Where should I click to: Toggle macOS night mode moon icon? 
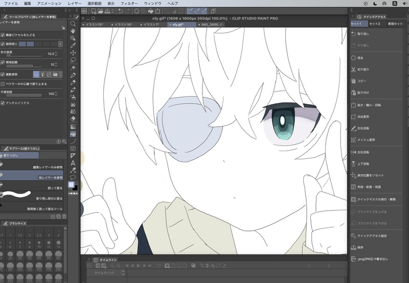pyautogui.click(x=375, y=4)
